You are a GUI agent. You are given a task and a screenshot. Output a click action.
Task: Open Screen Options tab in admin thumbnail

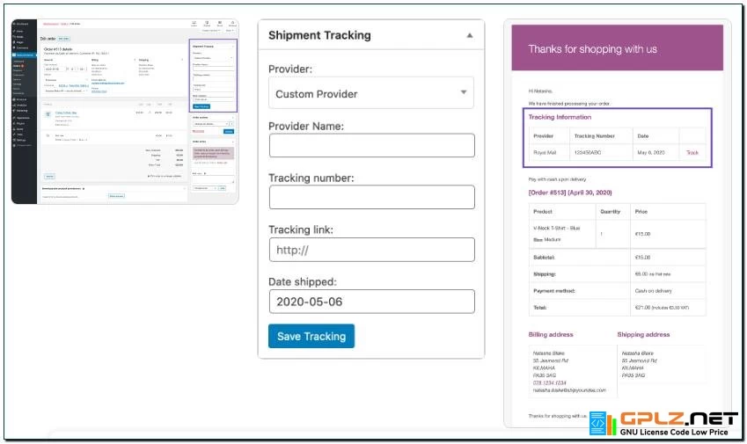(211, 31)
